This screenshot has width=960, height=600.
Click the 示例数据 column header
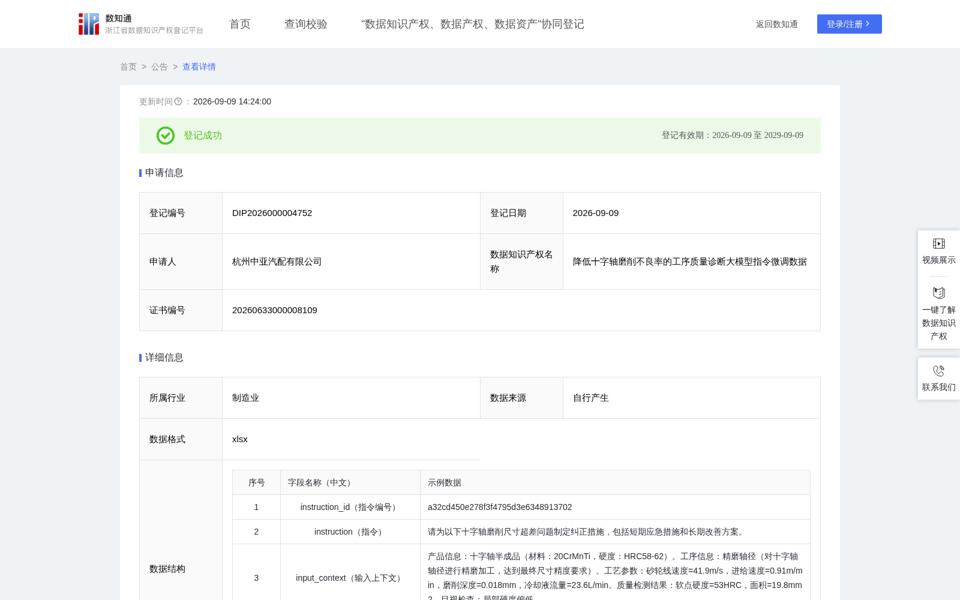click(x=616, y=482)
